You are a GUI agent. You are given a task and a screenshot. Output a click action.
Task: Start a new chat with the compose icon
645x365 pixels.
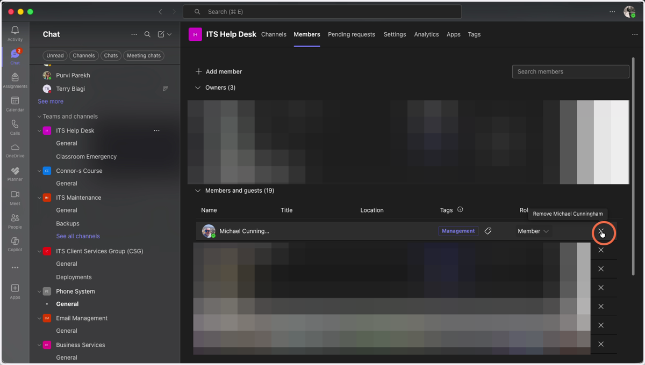coord(161,34)
